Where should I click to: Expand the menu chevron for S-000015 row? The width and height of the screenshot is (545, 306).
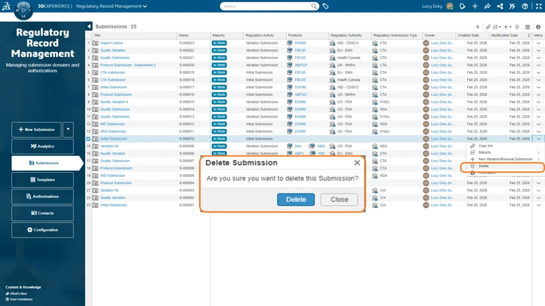[538, 102]
